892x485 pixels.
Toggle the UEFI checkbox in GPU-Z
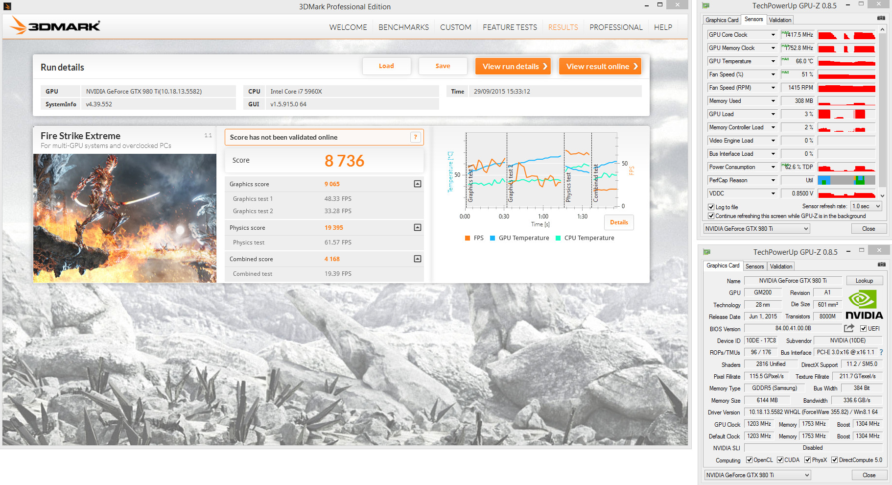coord(863,328)
